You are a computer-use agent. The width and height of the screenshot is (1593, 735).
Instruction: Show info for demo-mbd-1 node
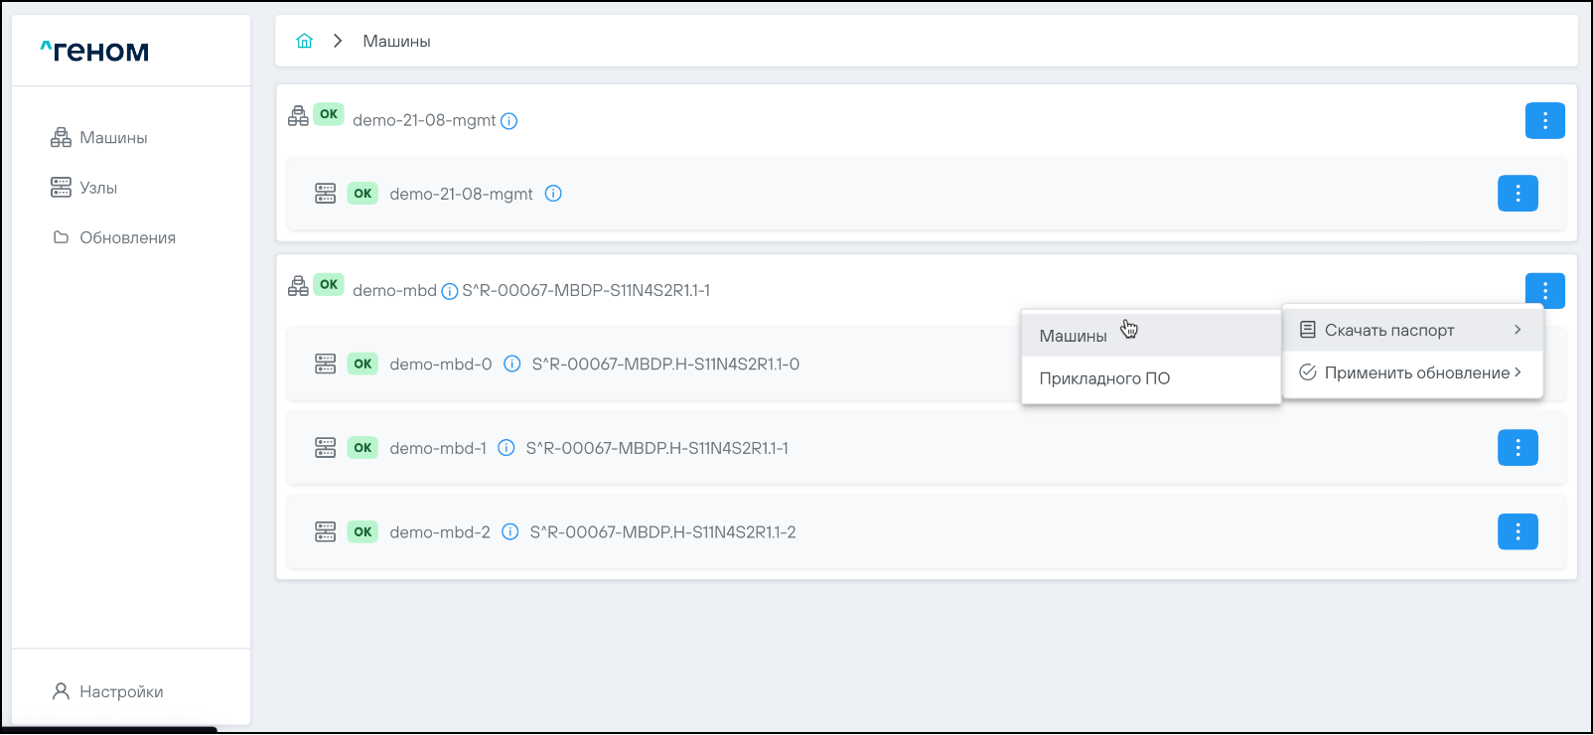point(507,448)
